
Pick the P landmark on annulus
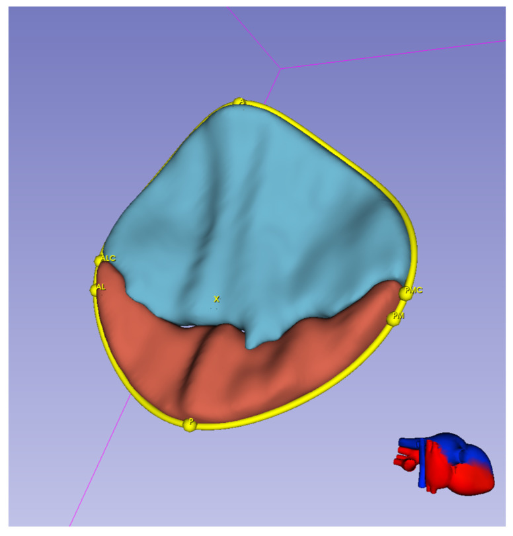[x=190, y=424]
